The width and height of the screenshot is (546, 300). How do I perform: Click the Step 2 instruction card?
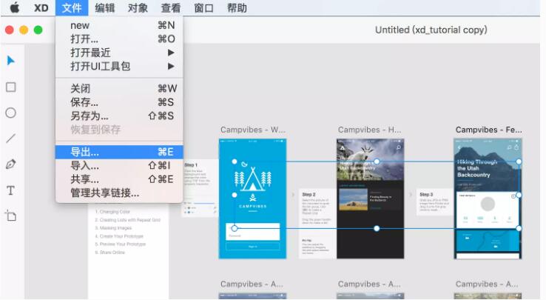pos(316,223)
